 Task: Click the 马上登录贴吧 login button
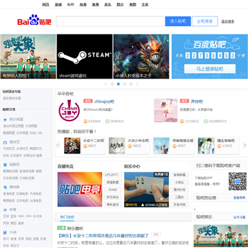pos(210,69)
